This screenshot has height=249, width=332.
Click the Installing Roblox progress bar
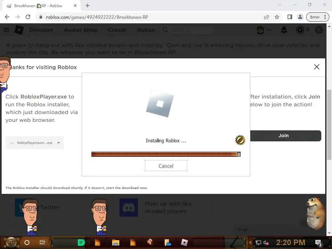(166, 154)
